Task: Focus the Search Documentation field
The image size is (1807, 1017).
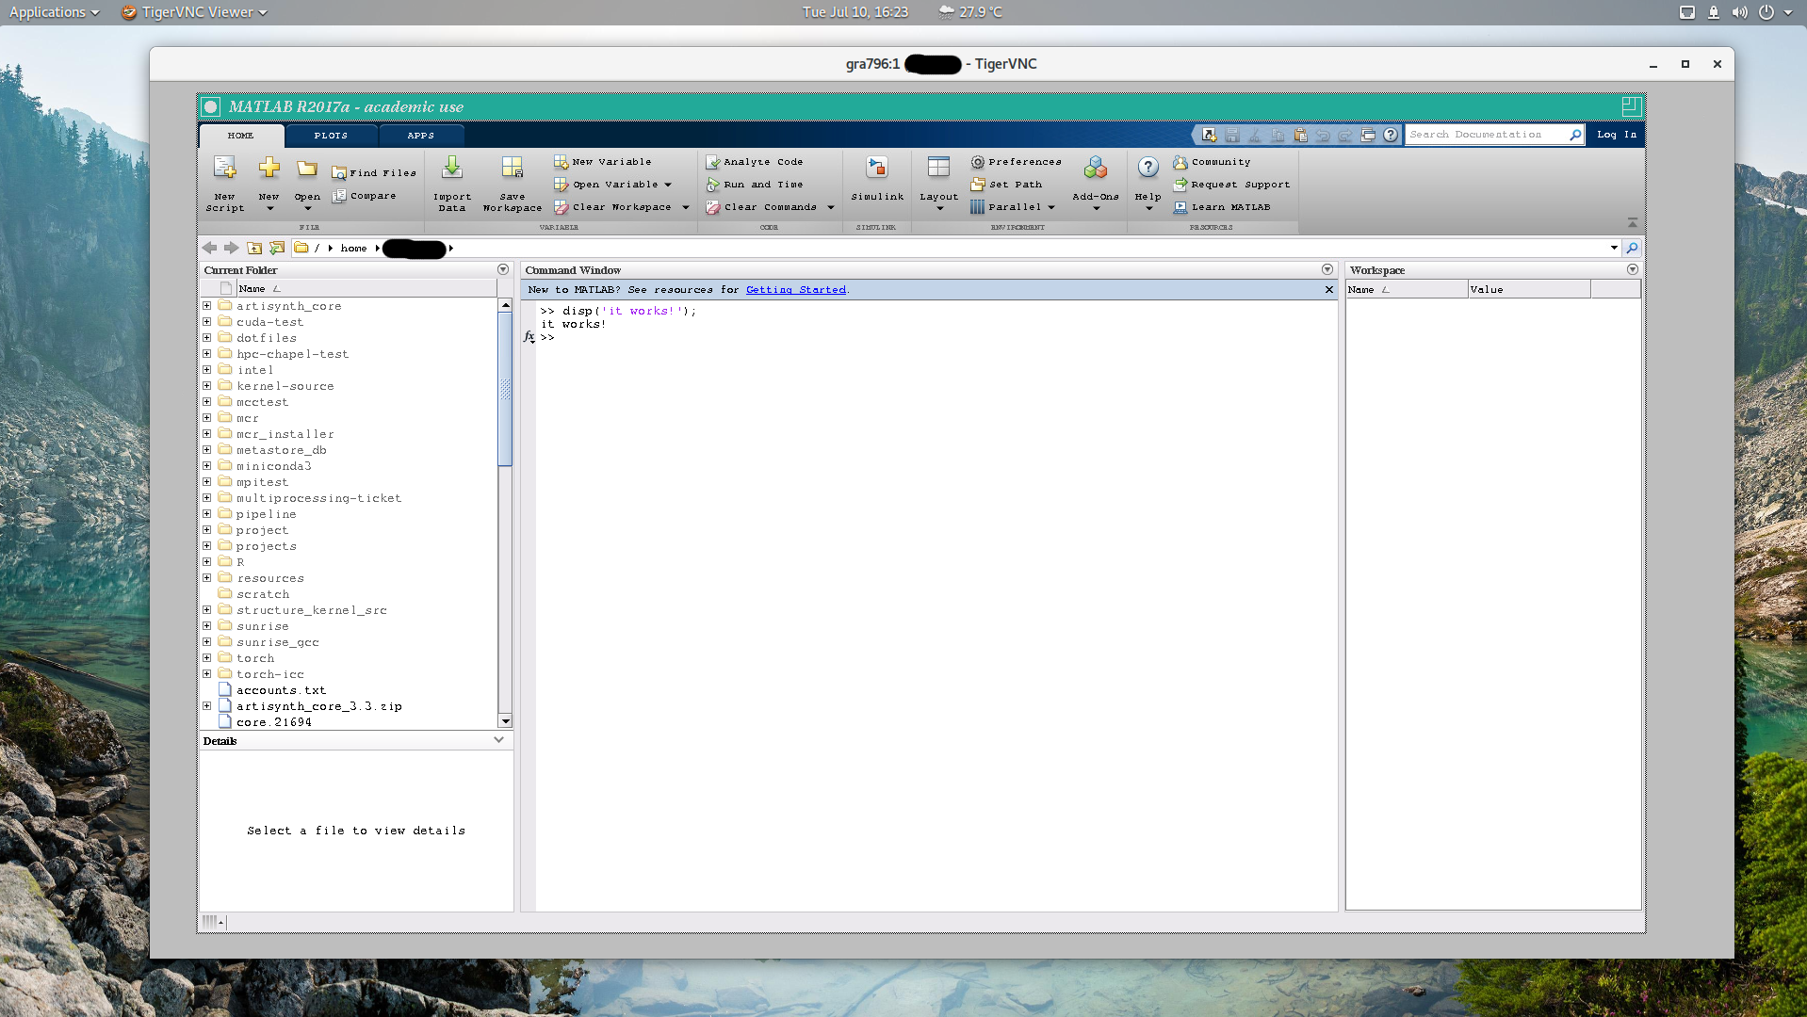Action: 1486,135
